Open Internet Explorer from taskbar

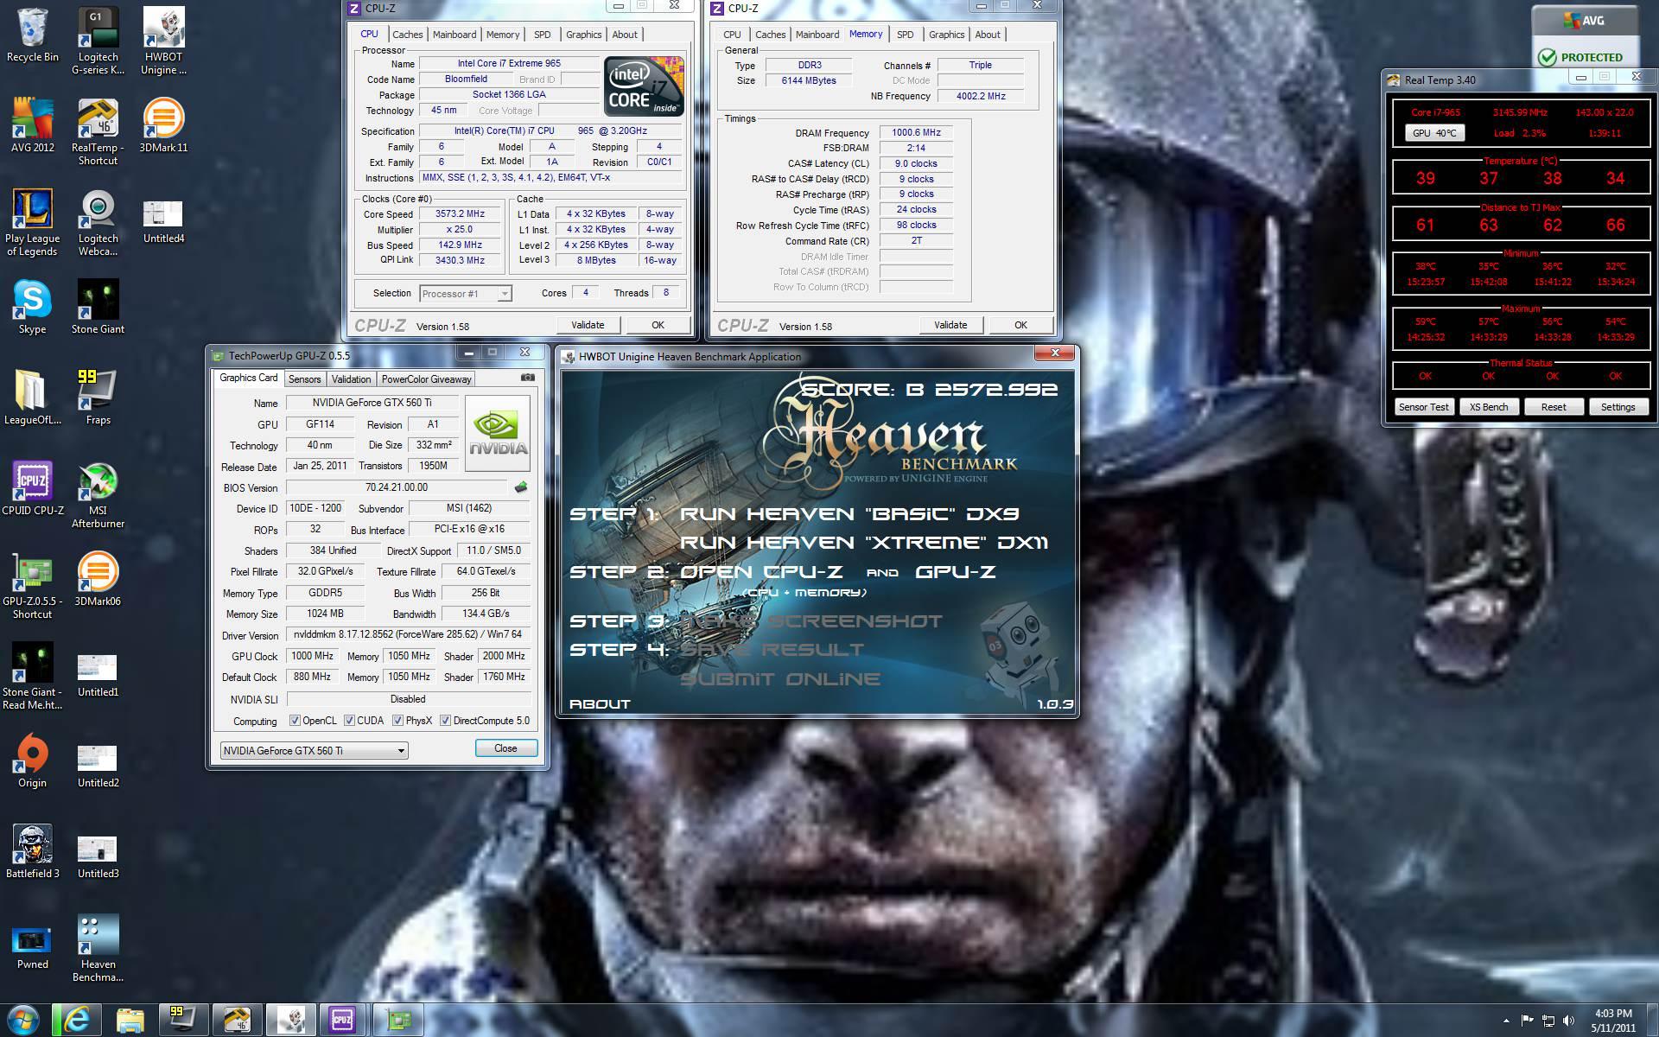(x=77, y=1020)
